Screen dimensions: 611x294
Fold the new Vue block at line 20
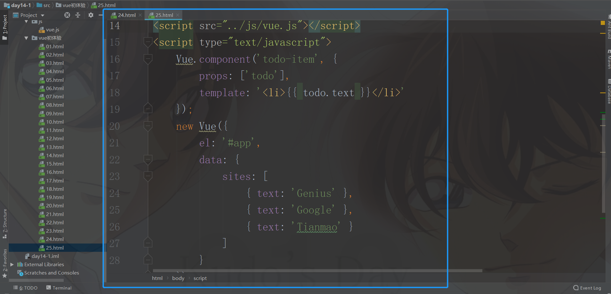click(148, 126)
